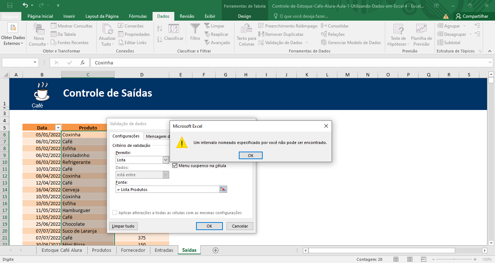Click Cancelar in the validation dialog
This screenshot has width=495, height=263.
[240, 226]
